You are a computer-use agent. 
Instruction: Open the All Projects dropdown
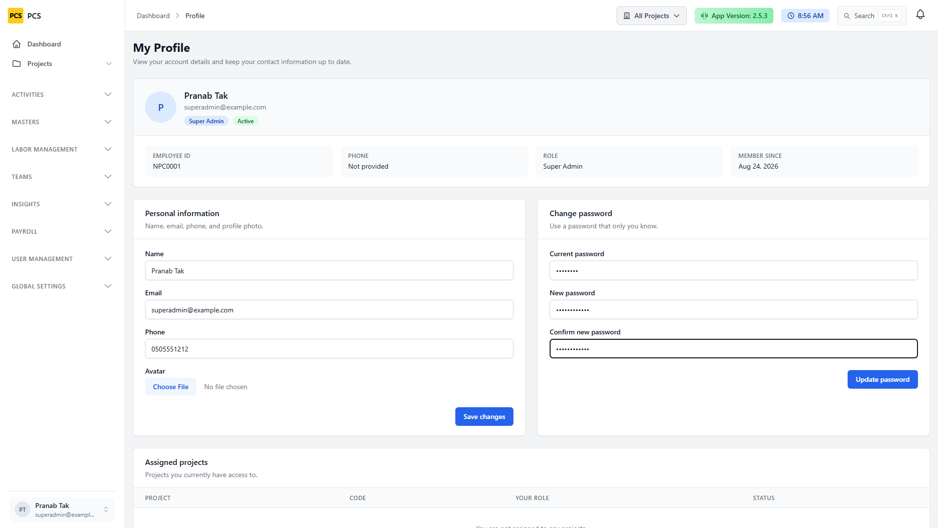652,16
